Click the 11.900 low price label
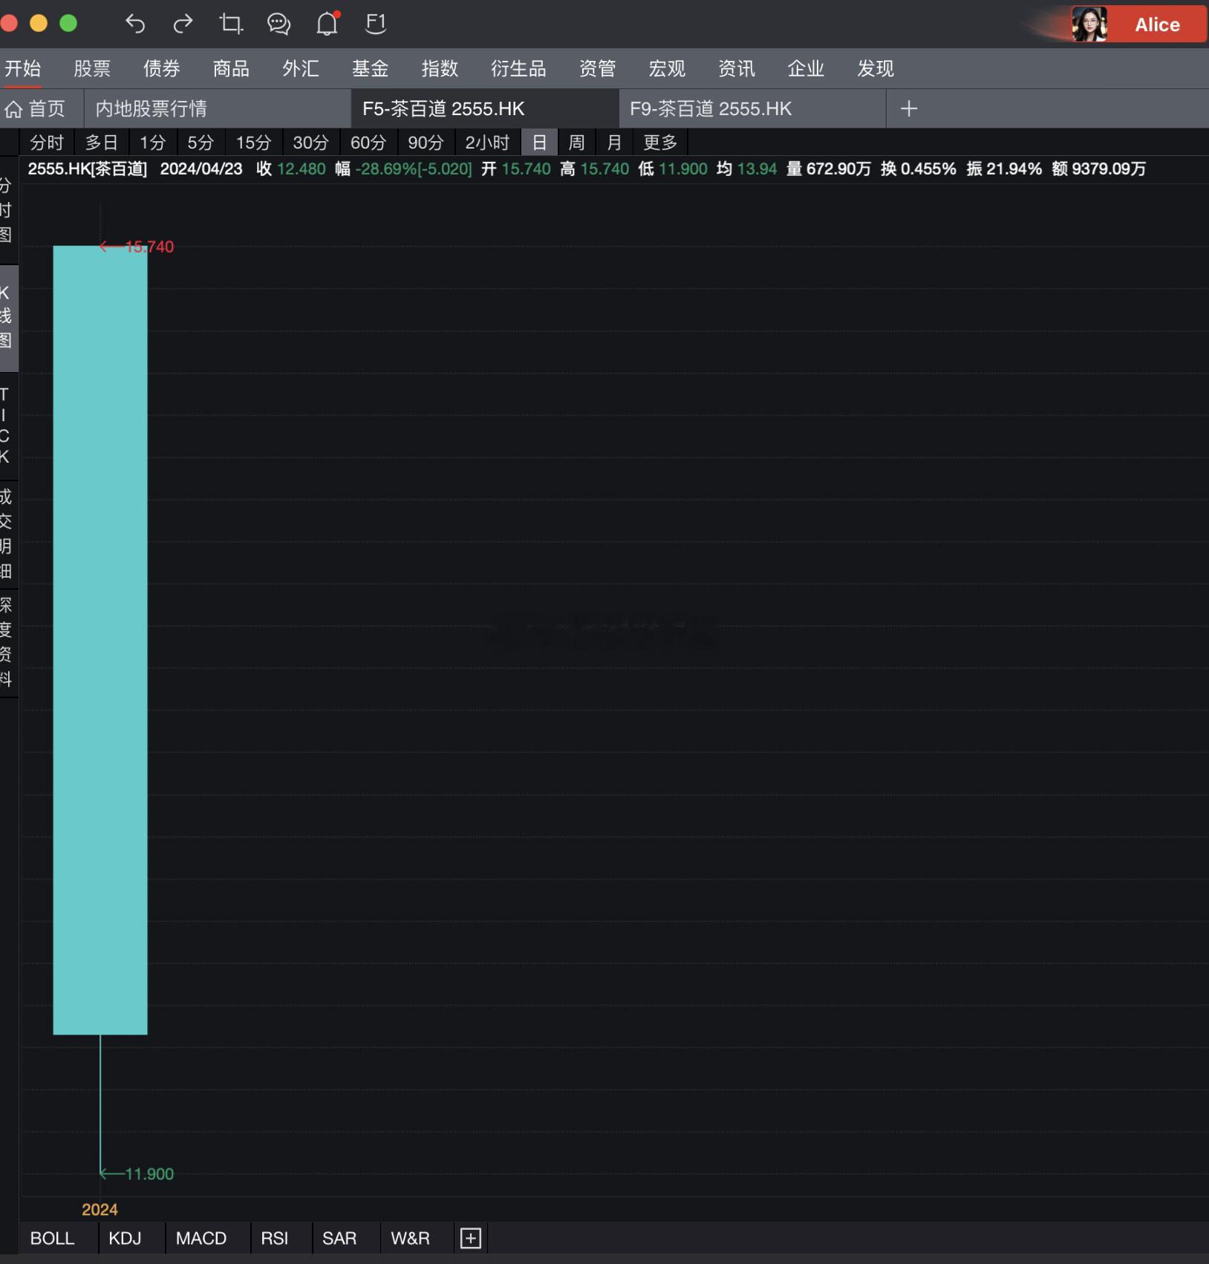 tap(149, 1174)
